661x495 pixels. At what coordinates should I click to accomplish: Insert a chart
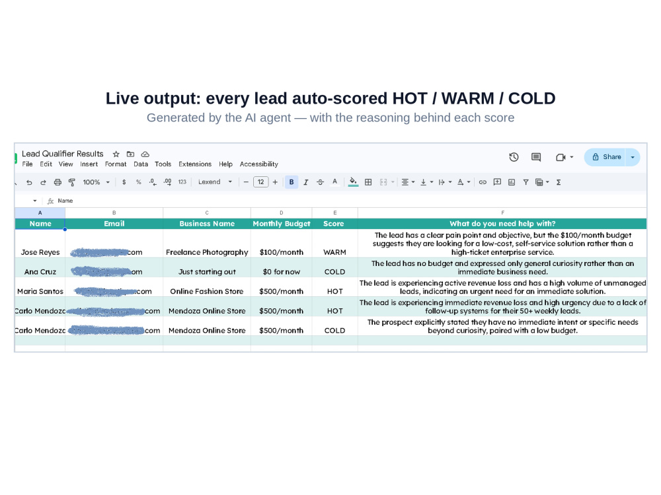coord(512,182)
